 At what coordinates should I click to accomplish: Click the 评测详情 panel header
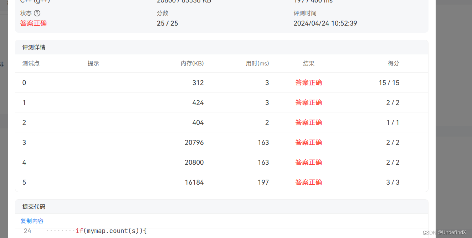[x=34, y=47]
